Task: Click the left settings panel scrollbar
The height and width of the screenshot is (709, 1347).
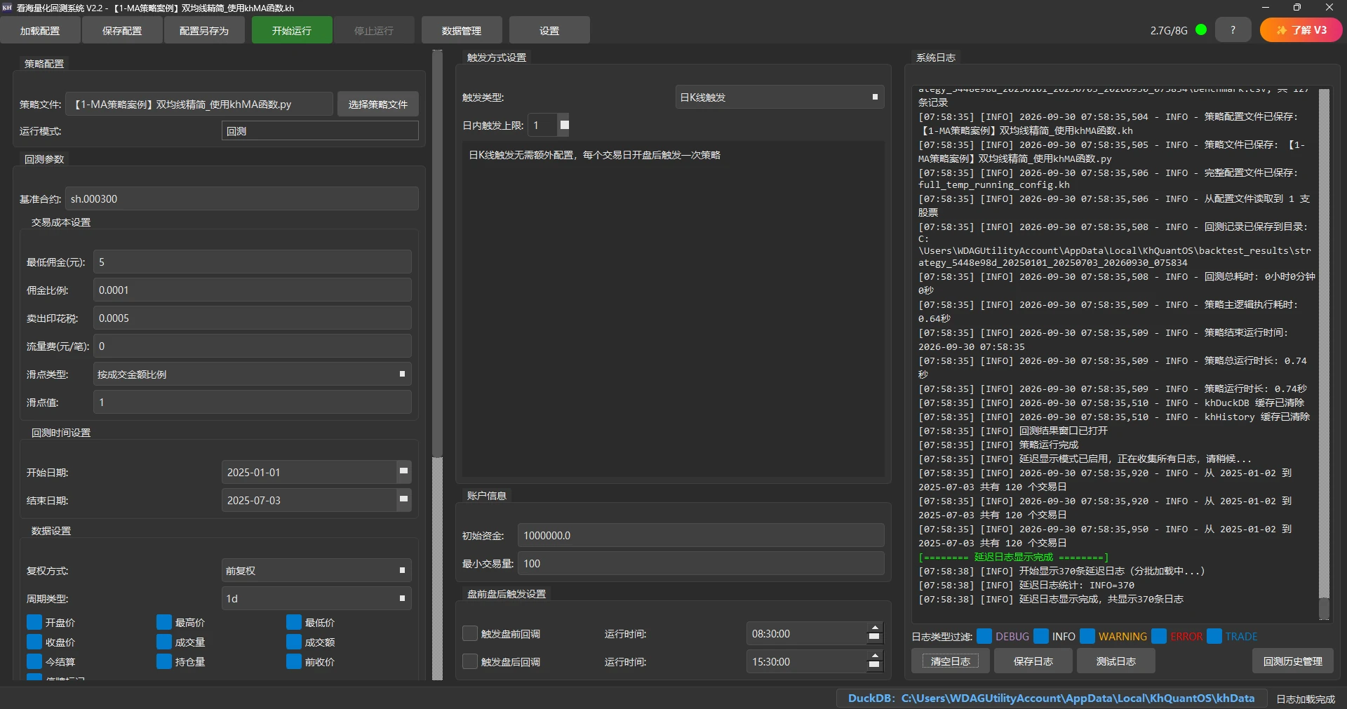Action: click(438, 365)
